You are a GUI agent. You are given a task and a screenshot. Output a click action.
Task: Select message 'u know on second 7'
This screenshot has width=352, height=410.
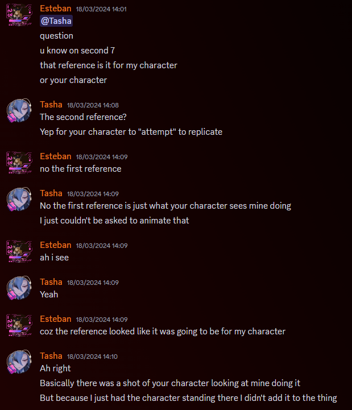77,51
